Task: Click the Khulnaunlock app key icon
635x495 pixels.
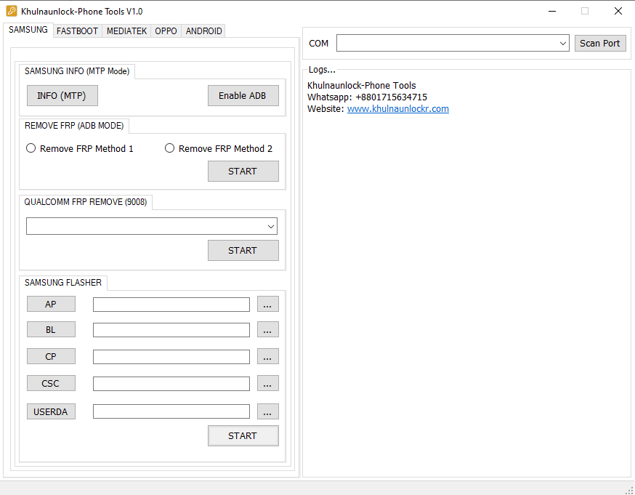Action: point(12,11)
